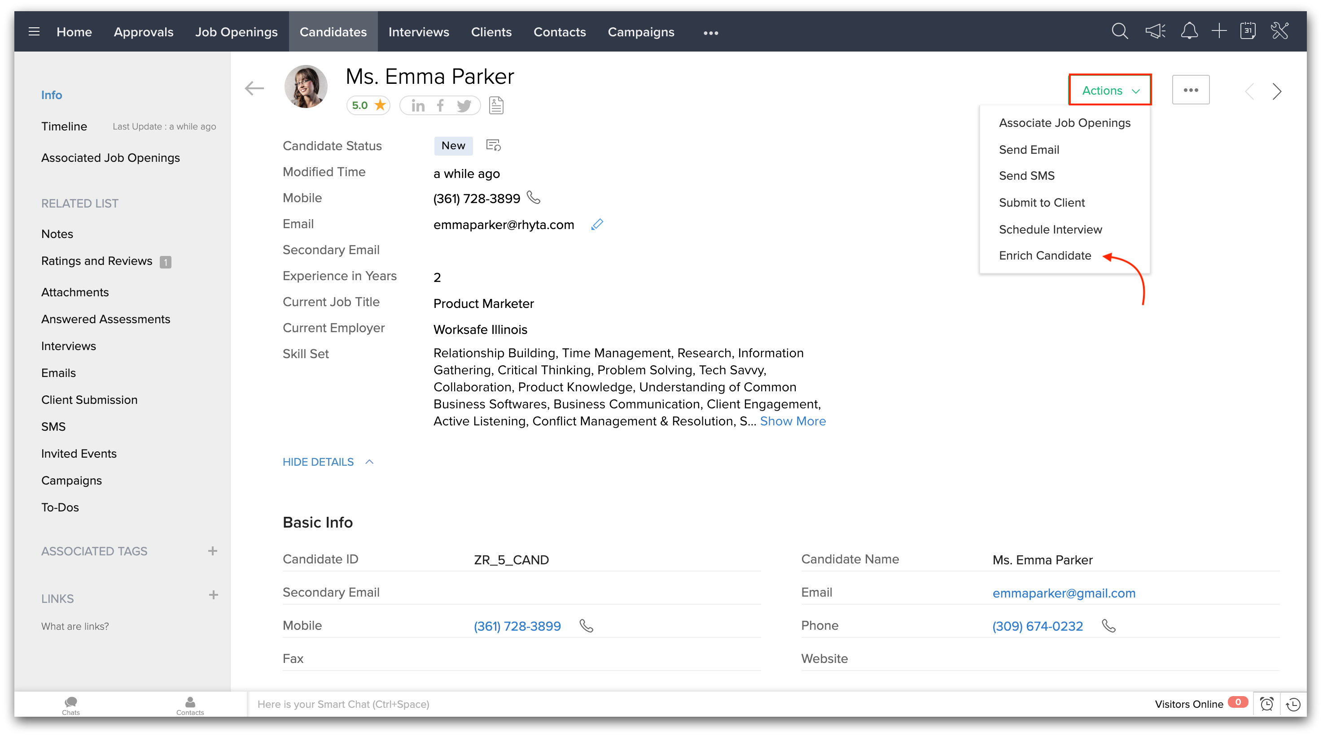
Task: Open the Actions dropdown button
Action: pyautogui.click(x=1110, y=90)
